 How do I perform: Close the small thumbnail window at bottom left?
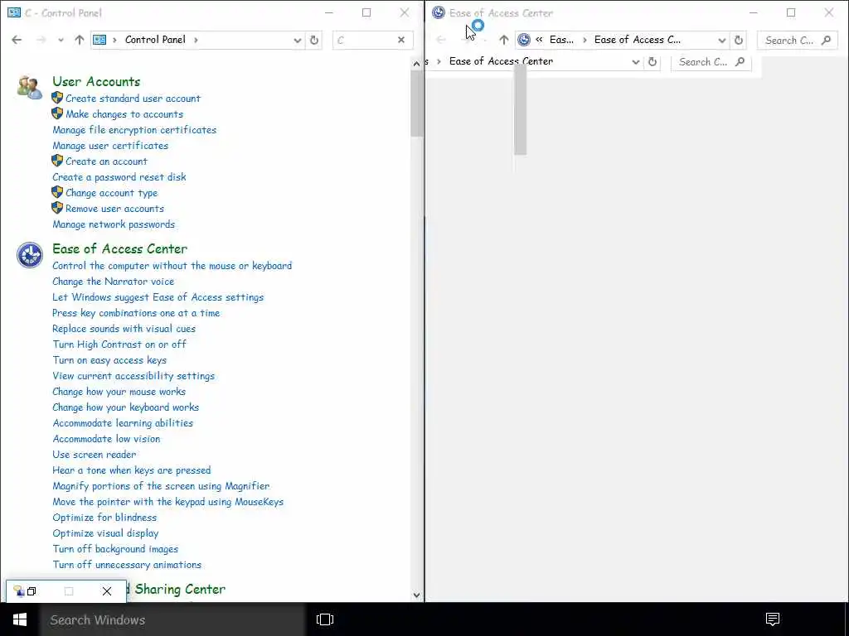(107, 591)
